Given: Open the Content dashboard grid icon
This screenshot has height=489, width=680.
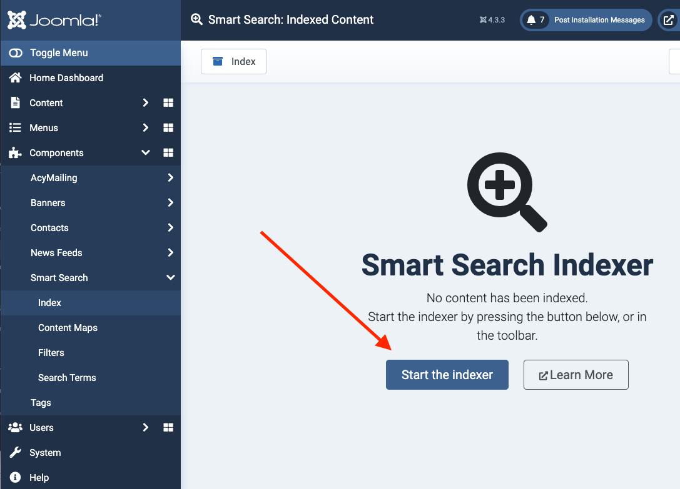Looking at the screenshot, I should (168, 103).
